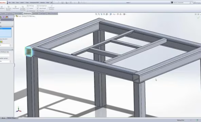Select the highlighted face entry in list
Screen dimensions: 201x122
6,29
